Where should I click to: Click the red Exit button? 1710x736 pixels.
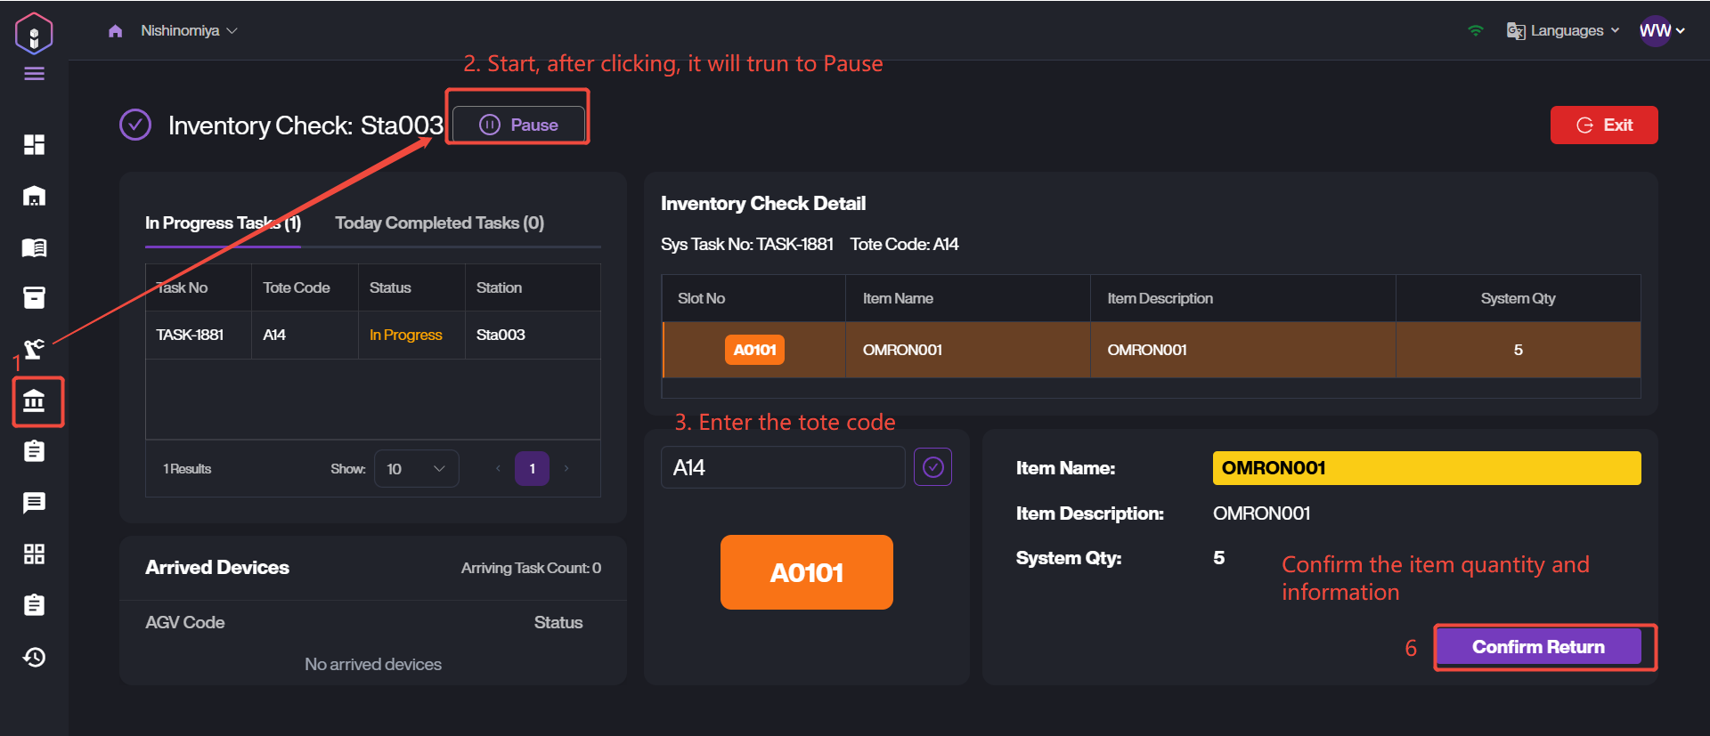tap(1604, 125)
